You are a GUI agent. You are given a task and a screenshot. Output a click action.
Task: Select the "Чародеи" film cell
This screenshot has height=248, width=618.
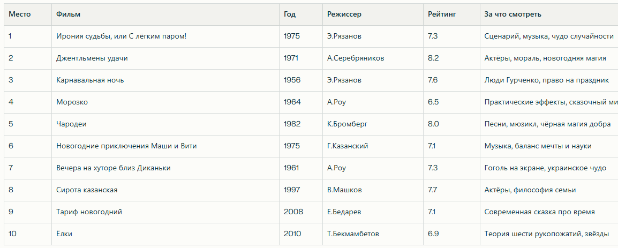pyautogui.click(x=71, y=124)
